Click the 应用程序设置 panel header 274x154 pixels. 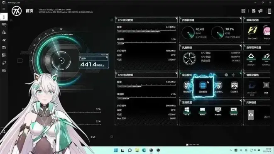click(x=257, y=48)
